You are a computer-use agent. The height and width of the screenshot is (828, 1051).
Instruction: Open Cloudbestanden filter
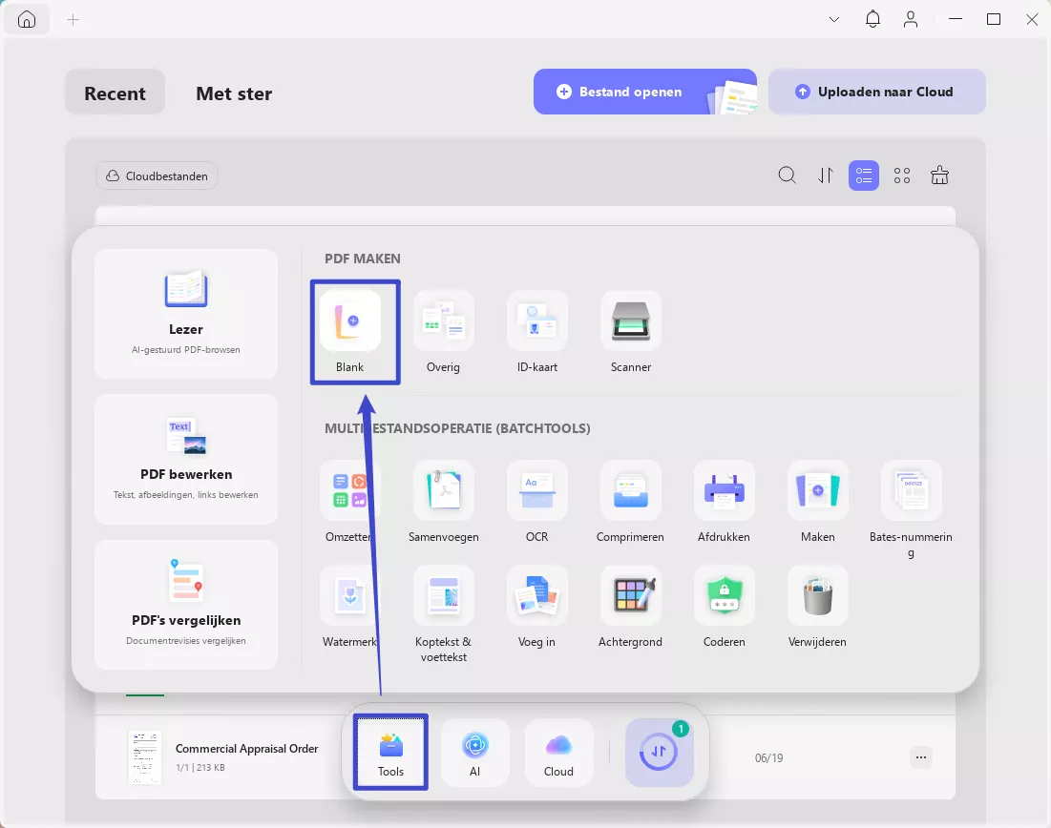point(157,176)
